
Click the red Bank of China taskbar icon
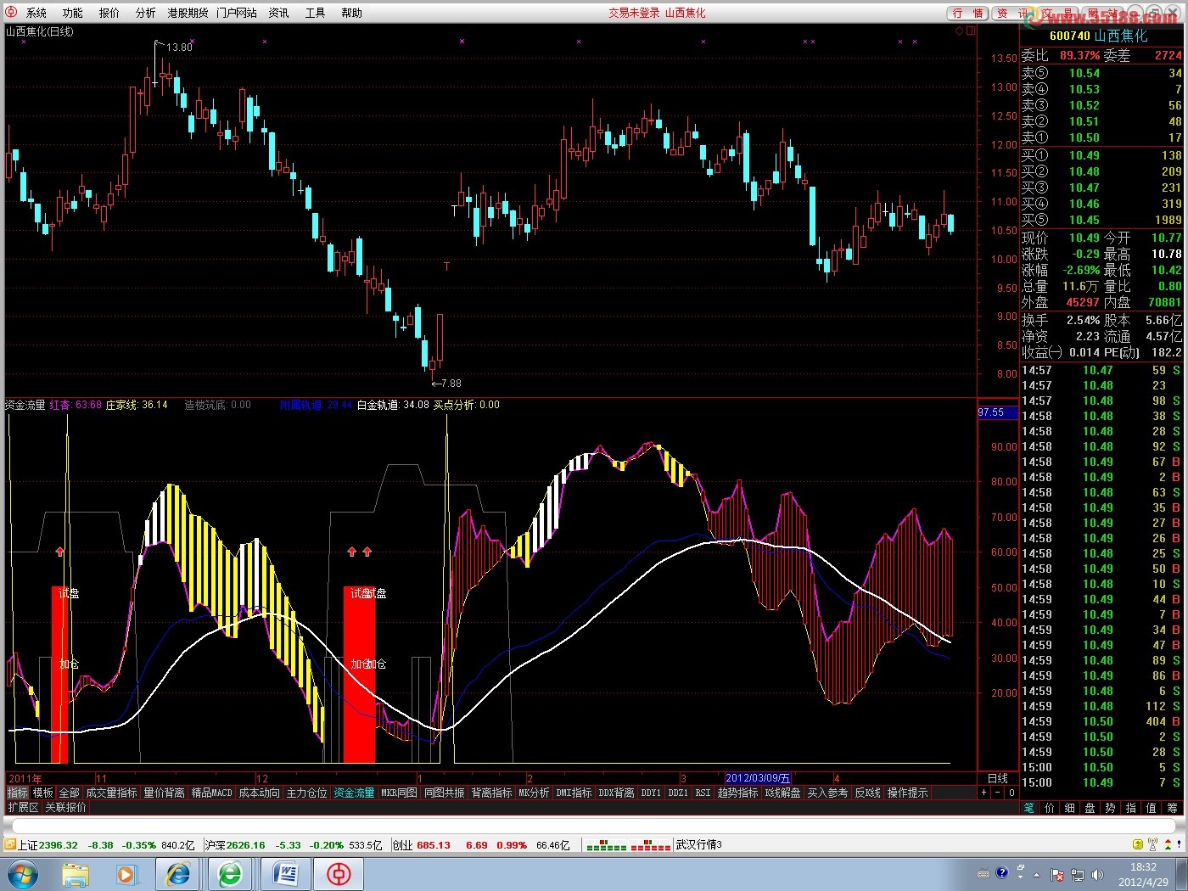pyautogui.click(x=339, y=874)
